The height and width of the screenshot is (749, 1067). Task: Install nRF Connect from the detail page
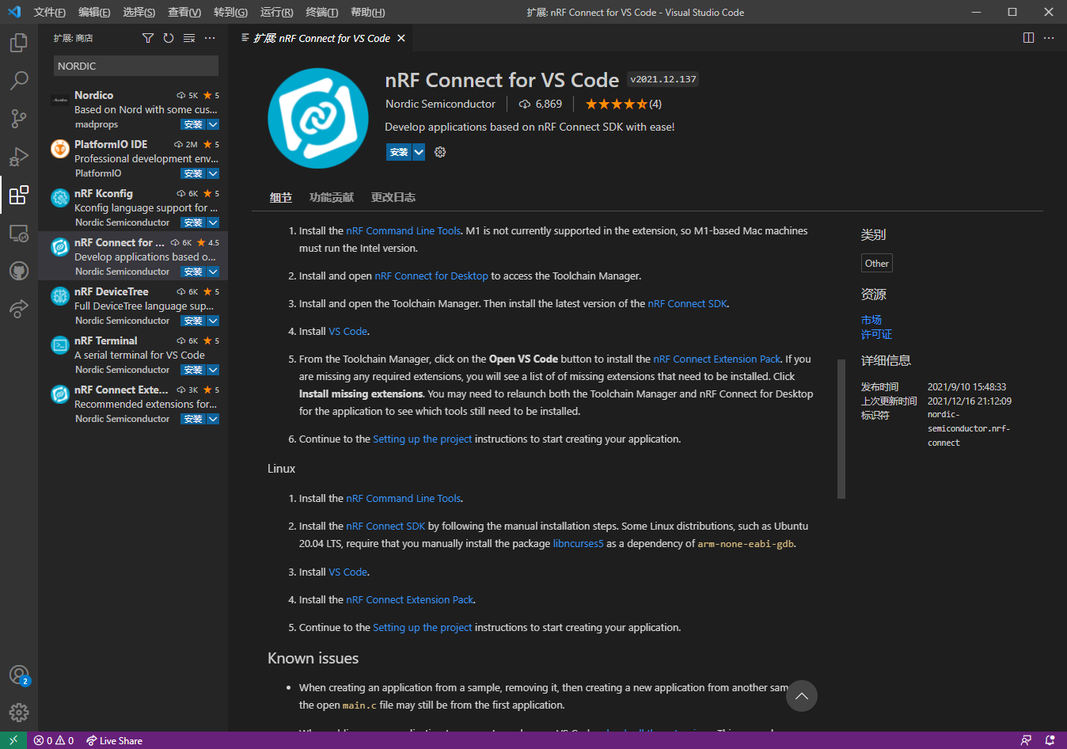point(399,152)
